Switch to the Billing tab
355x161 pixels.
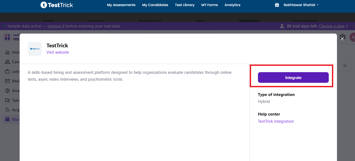point(200,21)
